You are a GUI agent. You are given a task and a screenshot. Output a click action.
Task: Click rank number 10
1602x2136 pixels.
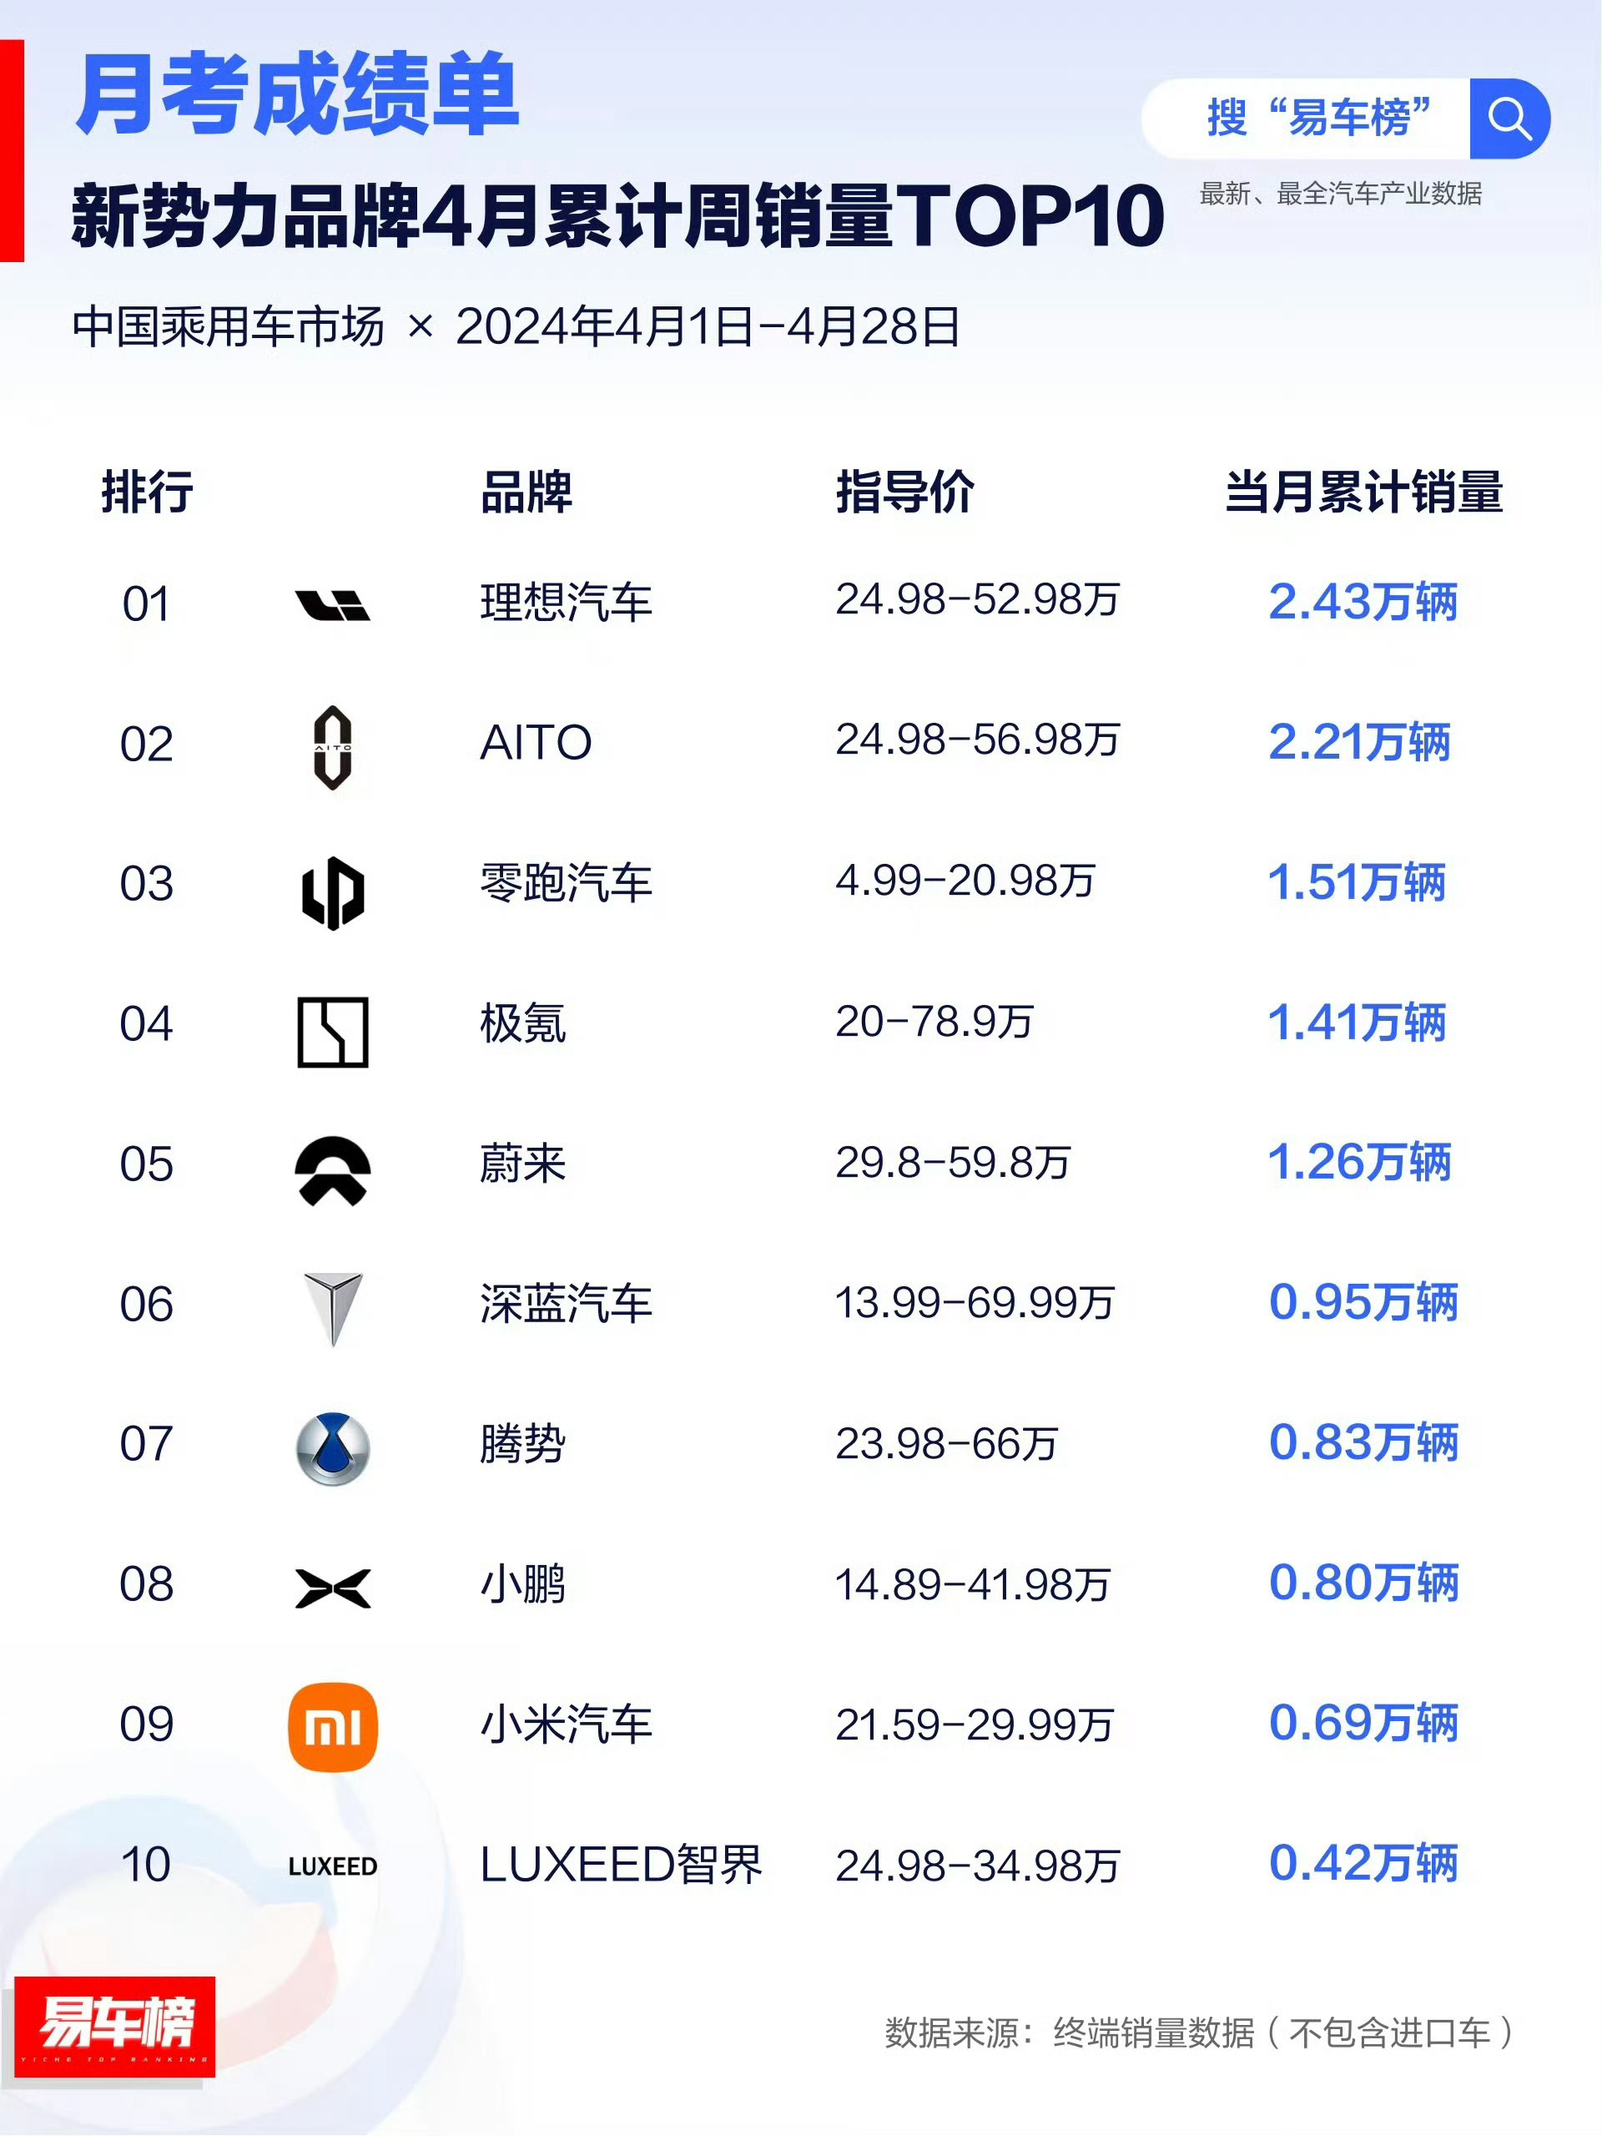coord(147,1865)
